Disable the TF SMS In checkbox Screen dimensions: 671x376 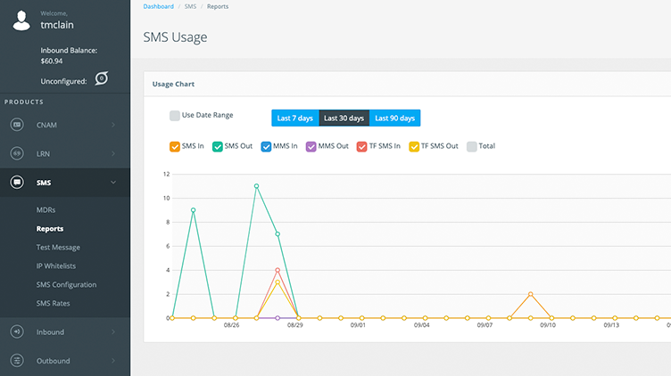[362, 146]
